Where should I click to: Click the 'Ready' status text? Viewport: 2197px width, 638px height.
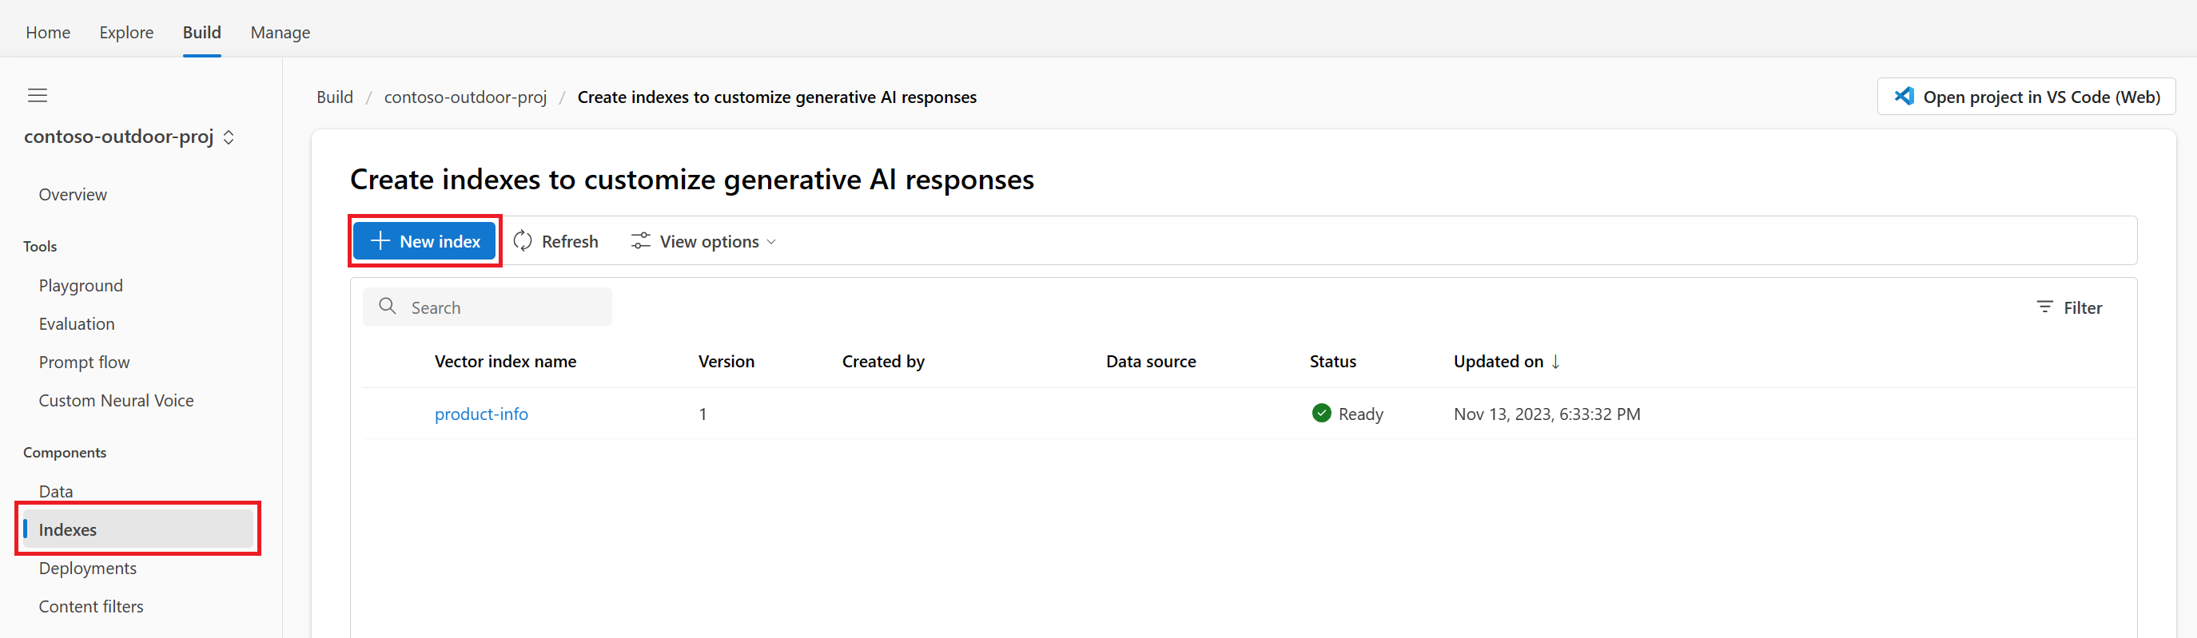1361,414
